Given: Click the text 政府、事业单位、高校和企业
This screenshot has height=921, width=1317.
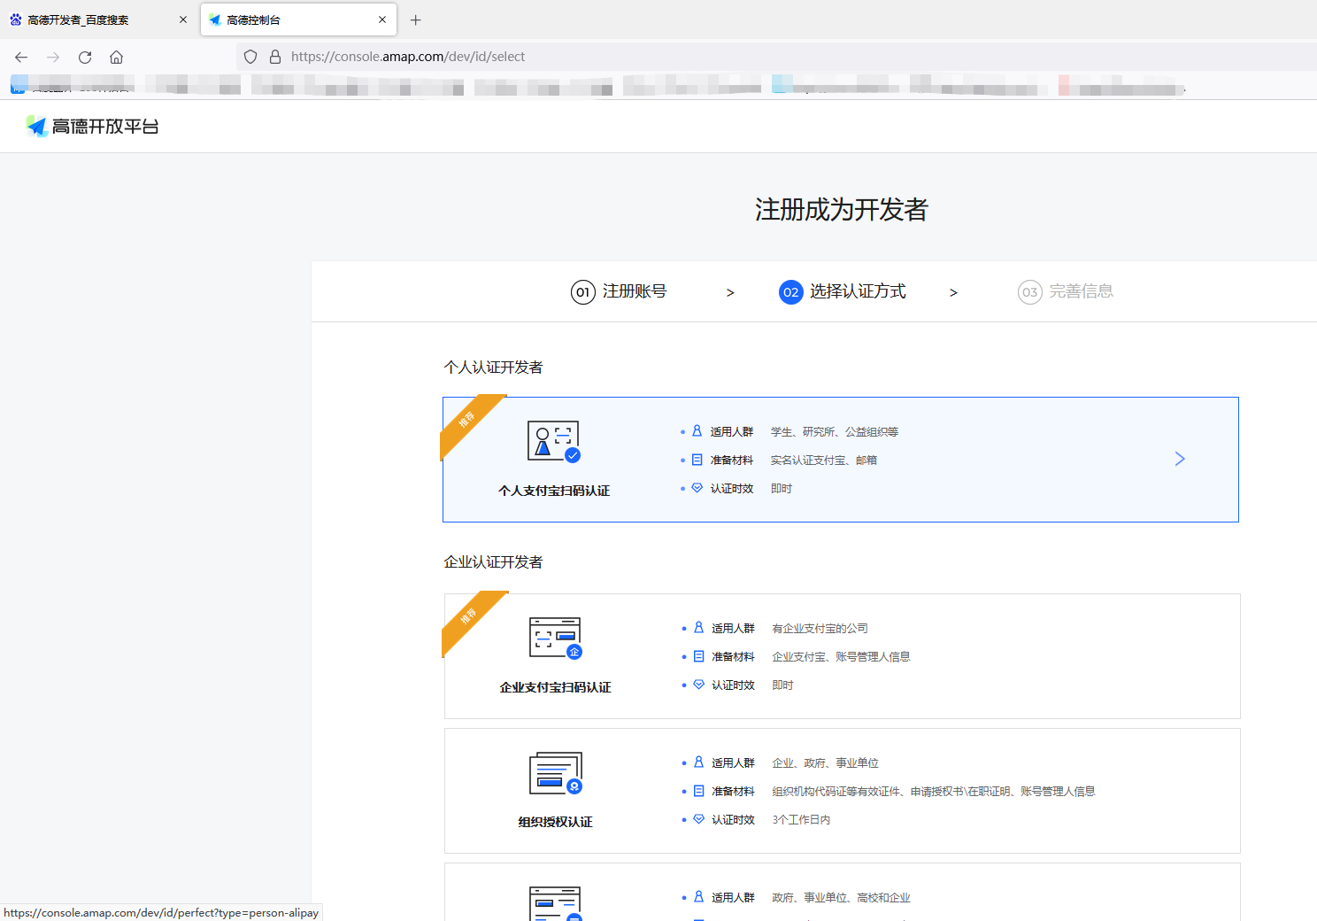Looking at the screenshot, I should [x=841, y=898].
